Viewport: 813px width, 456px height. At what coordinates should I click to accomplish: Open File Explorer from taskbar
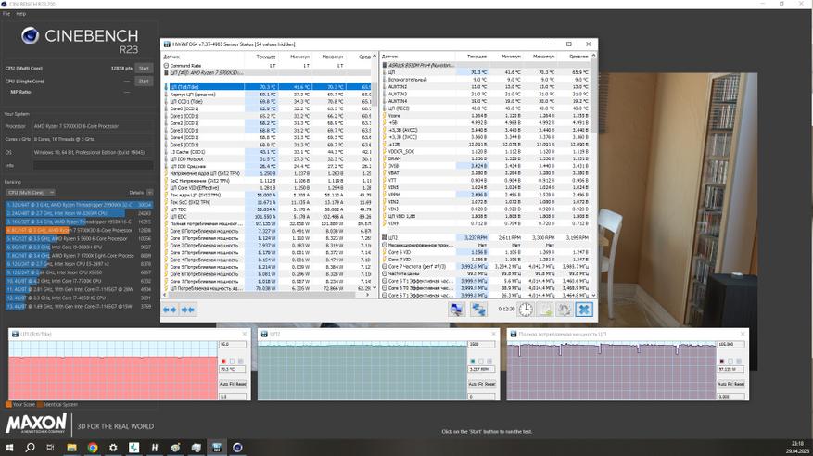(71, 447)
